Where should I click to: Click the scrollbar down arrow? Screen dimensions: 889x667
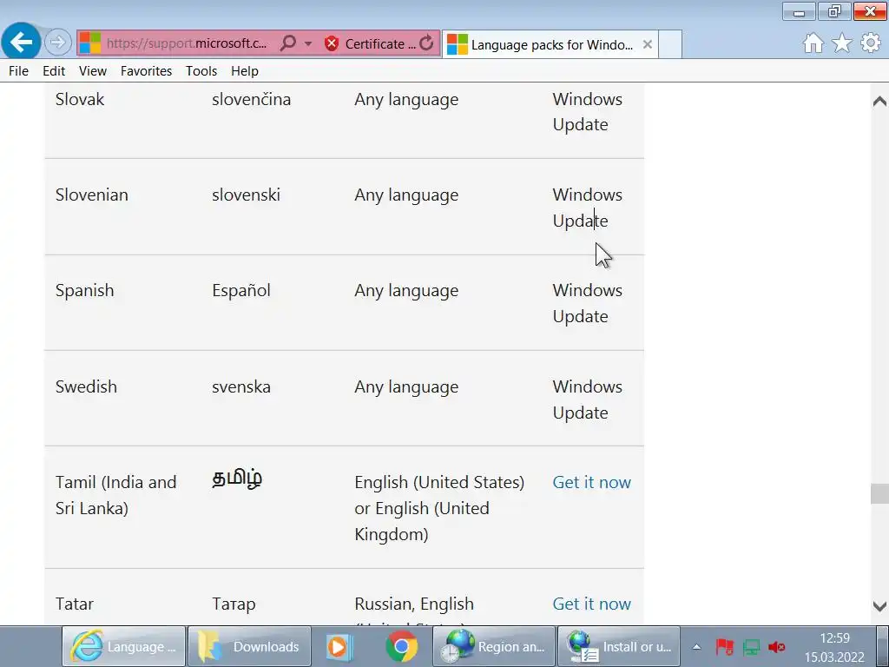(x=879, y=606)
